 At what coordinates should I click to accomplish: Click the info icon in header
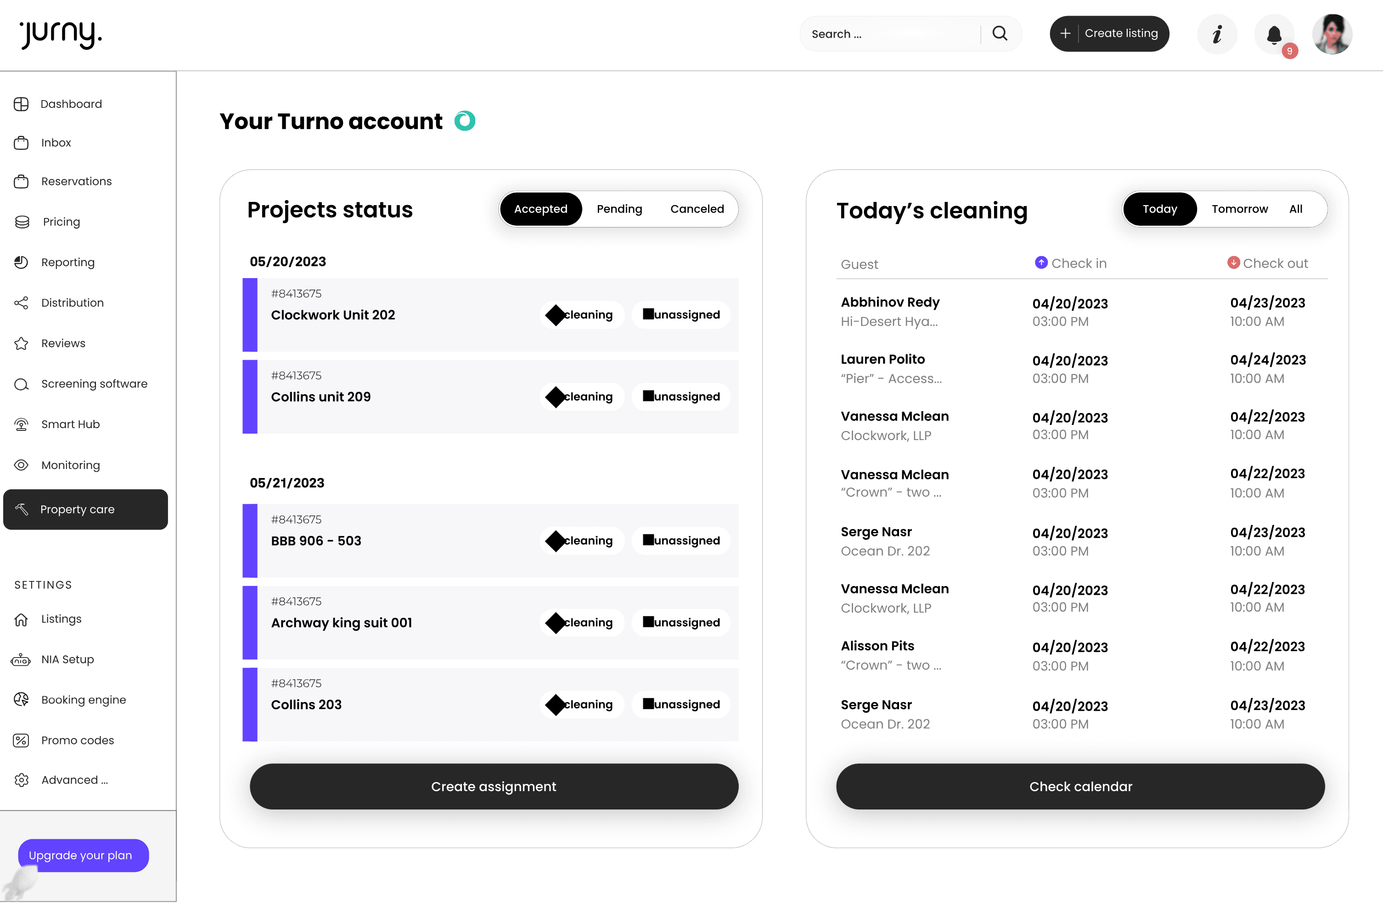click(1217, 34)
